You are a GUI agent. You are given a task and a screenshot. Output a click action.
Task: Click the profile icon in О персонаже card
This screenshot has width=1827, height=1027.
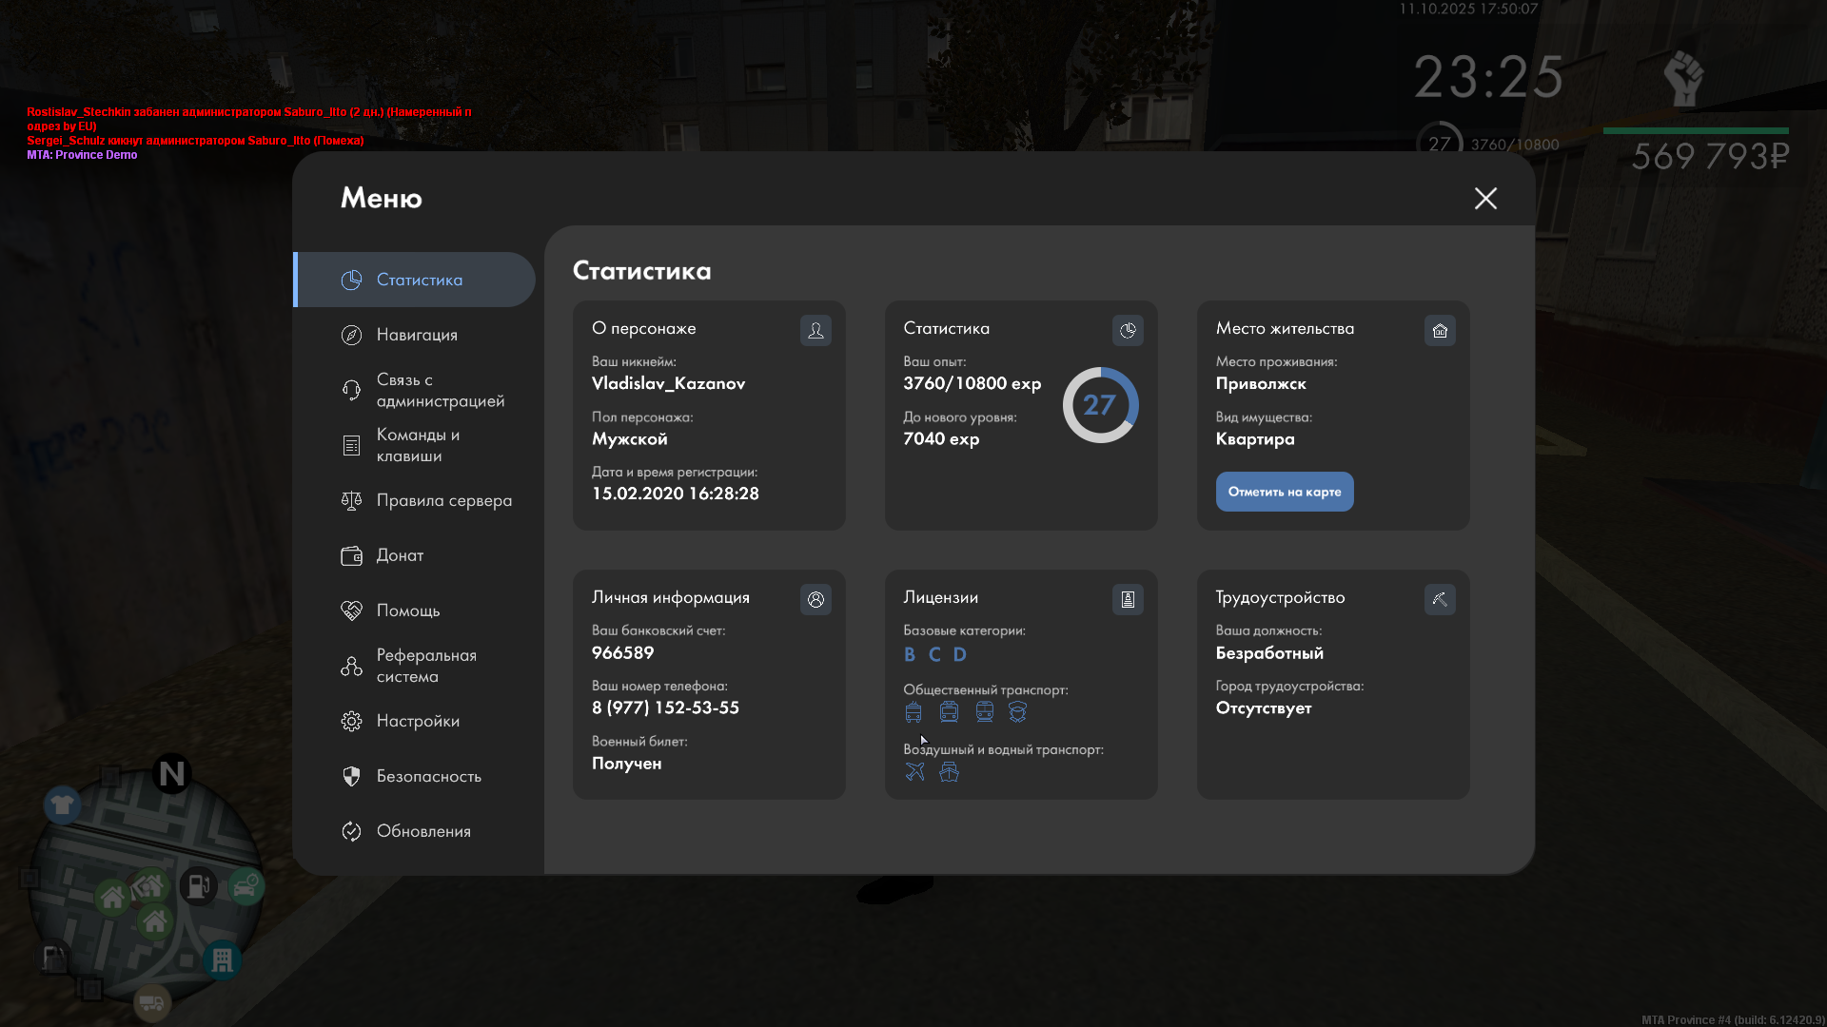(815, 330)
